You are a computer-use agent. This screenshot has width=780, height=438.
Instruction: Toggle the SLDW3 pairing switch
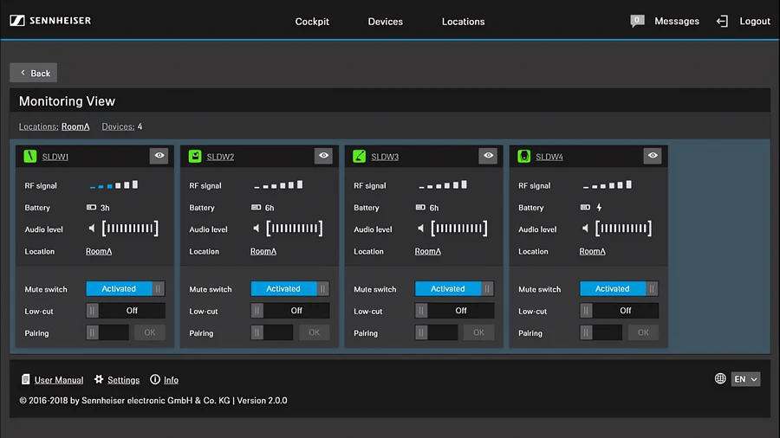coord(437,332)
